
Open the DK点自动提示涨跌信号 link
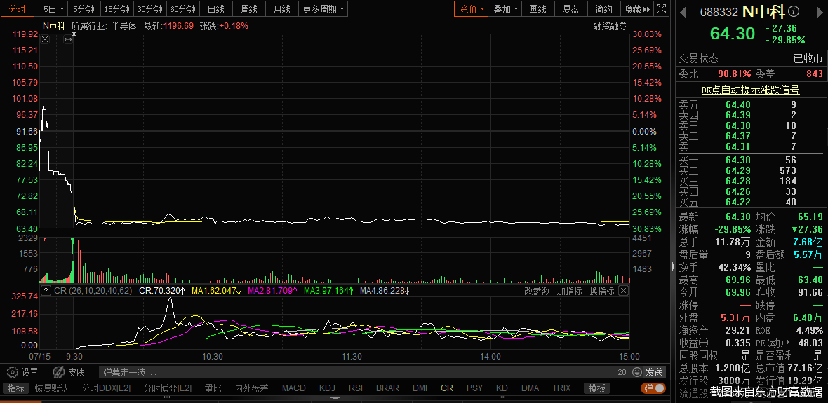tap(750, 90)
